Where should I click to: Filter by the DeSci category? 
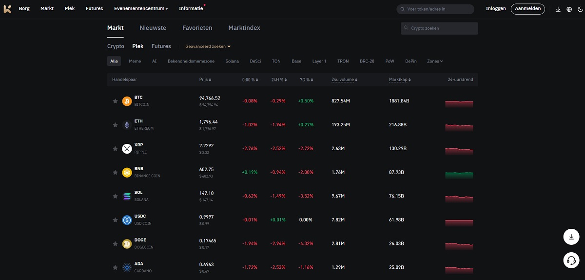tap(255, 61)
